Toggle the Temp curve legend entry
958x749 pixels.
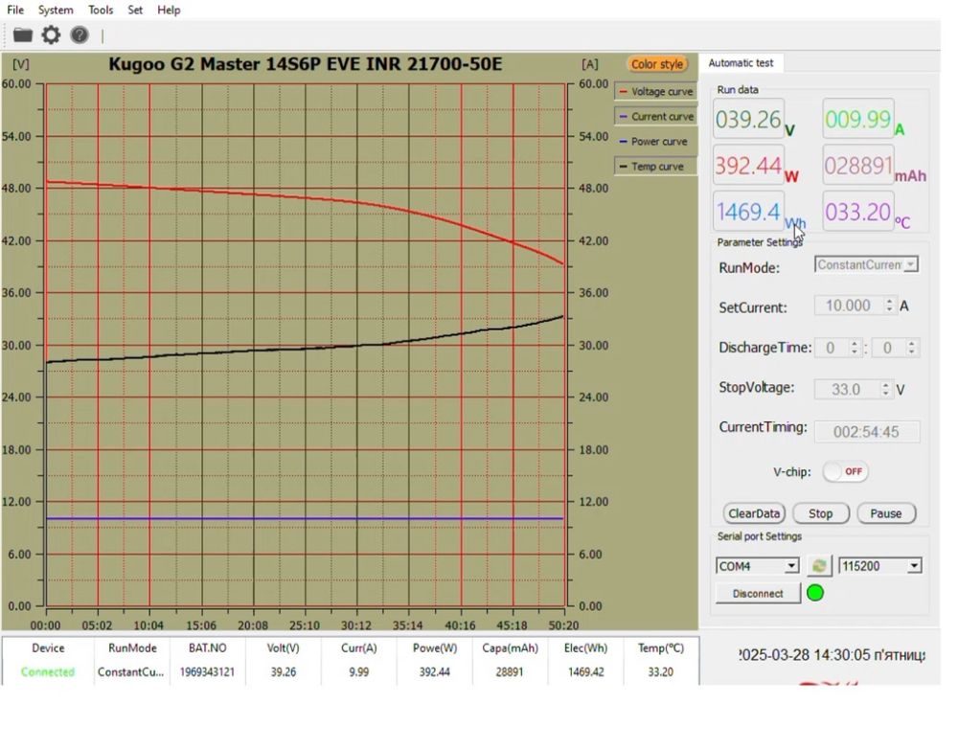pos(655,166)
